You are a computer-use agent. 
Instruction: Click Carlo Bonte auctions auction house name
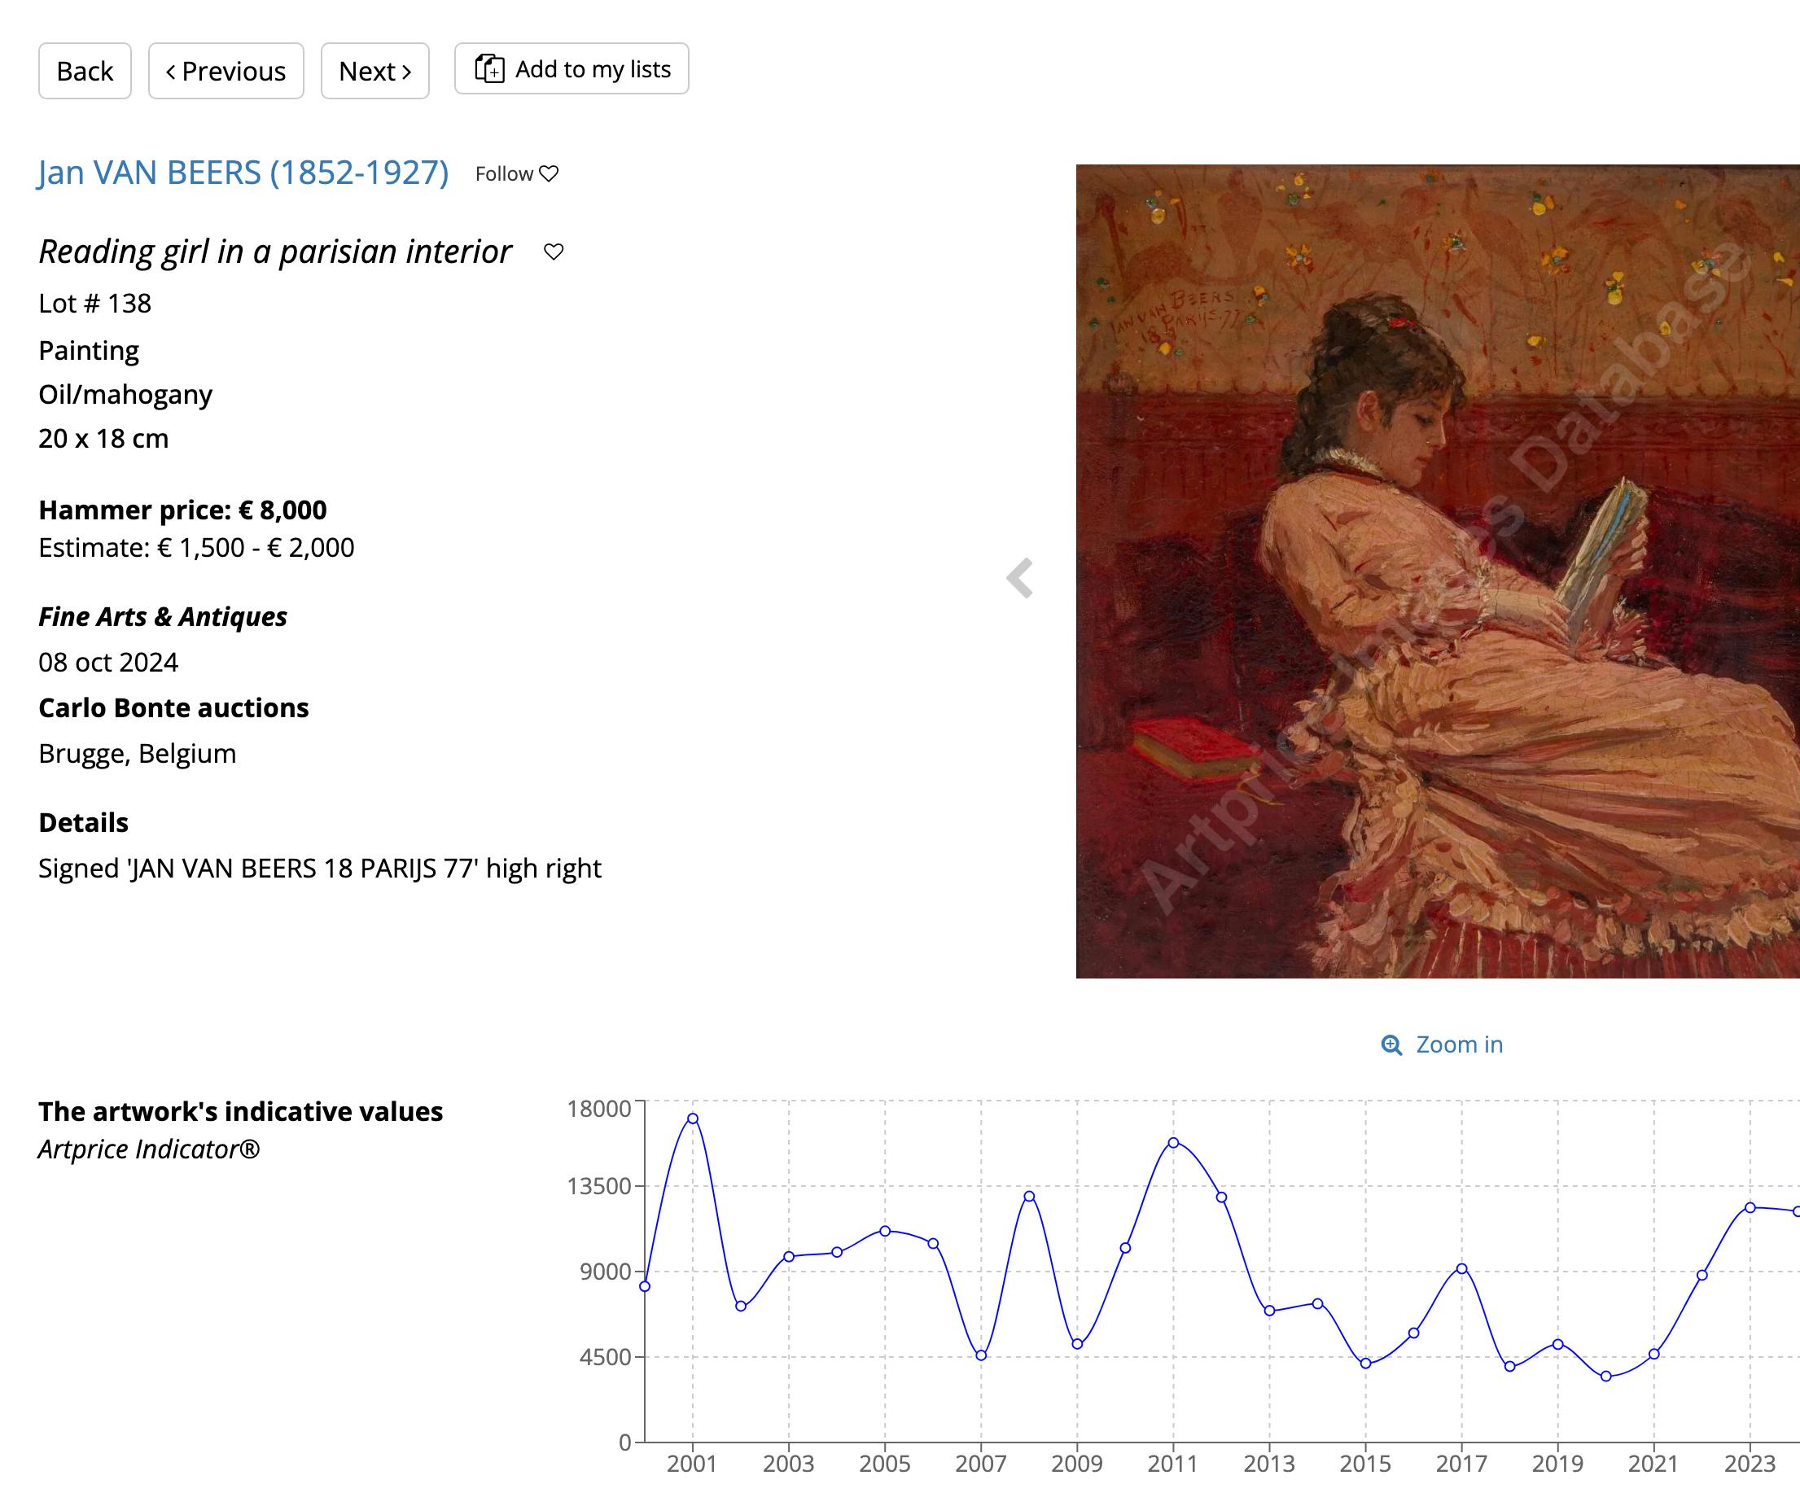point(173,708)
